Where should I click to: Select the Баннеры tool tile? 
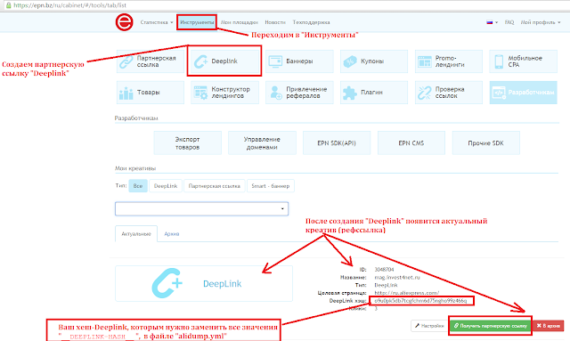[x=299, y=61]
